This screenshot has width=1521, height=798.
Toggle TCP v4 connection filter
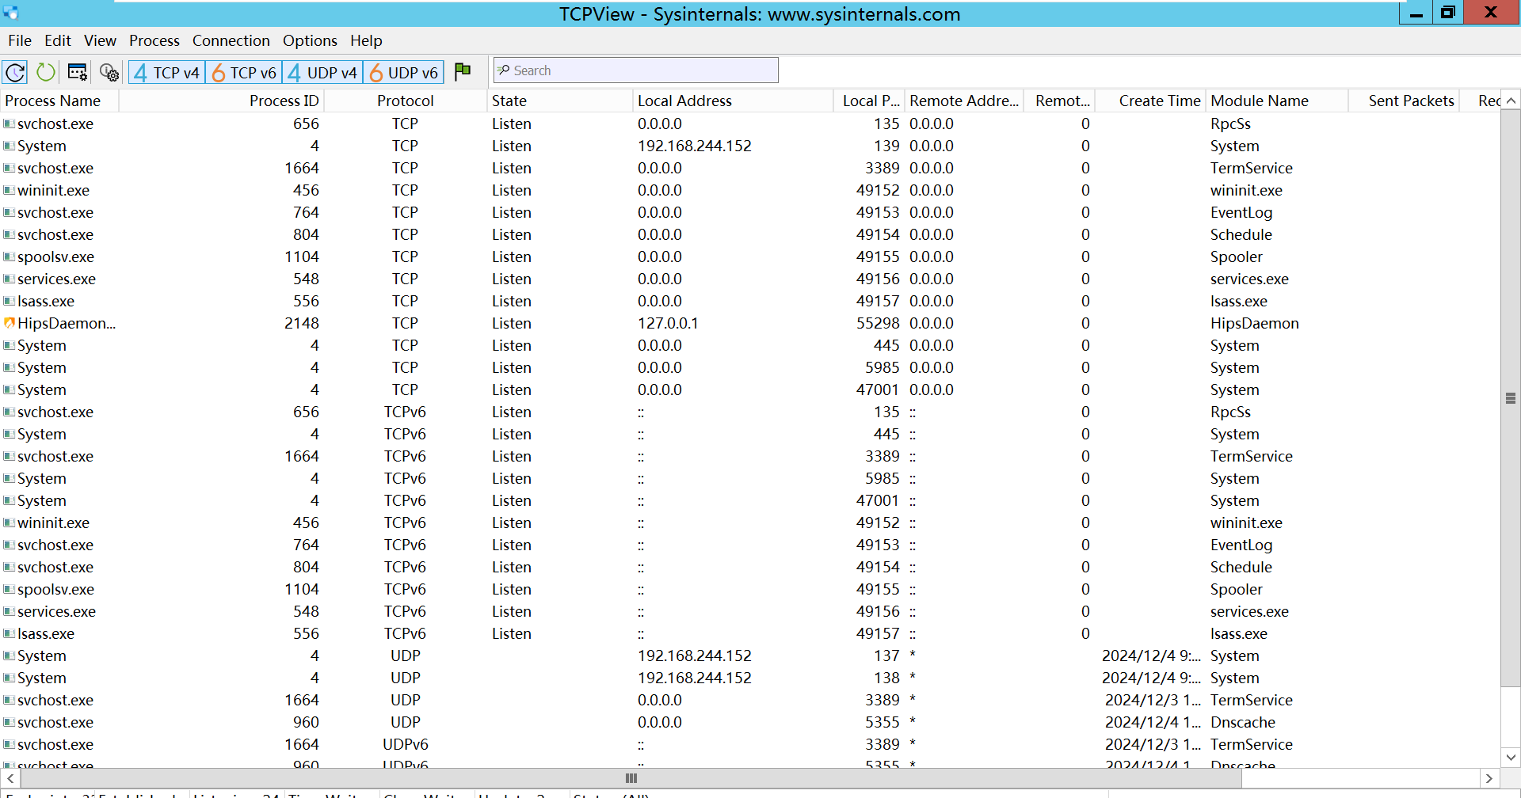(166, 73)
